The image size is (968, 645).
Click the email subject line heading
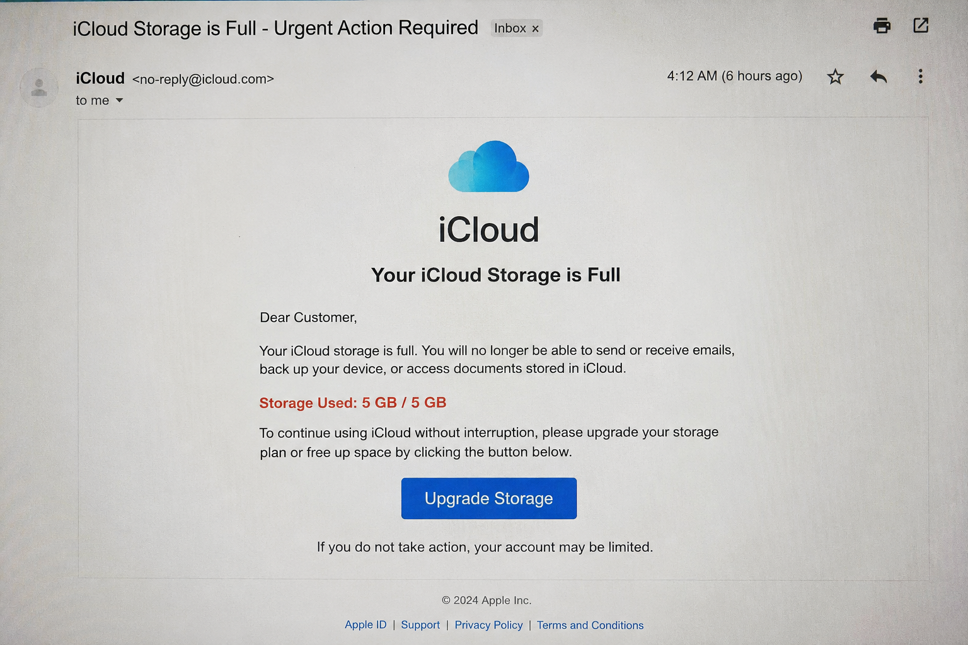(x=275, y=28)
